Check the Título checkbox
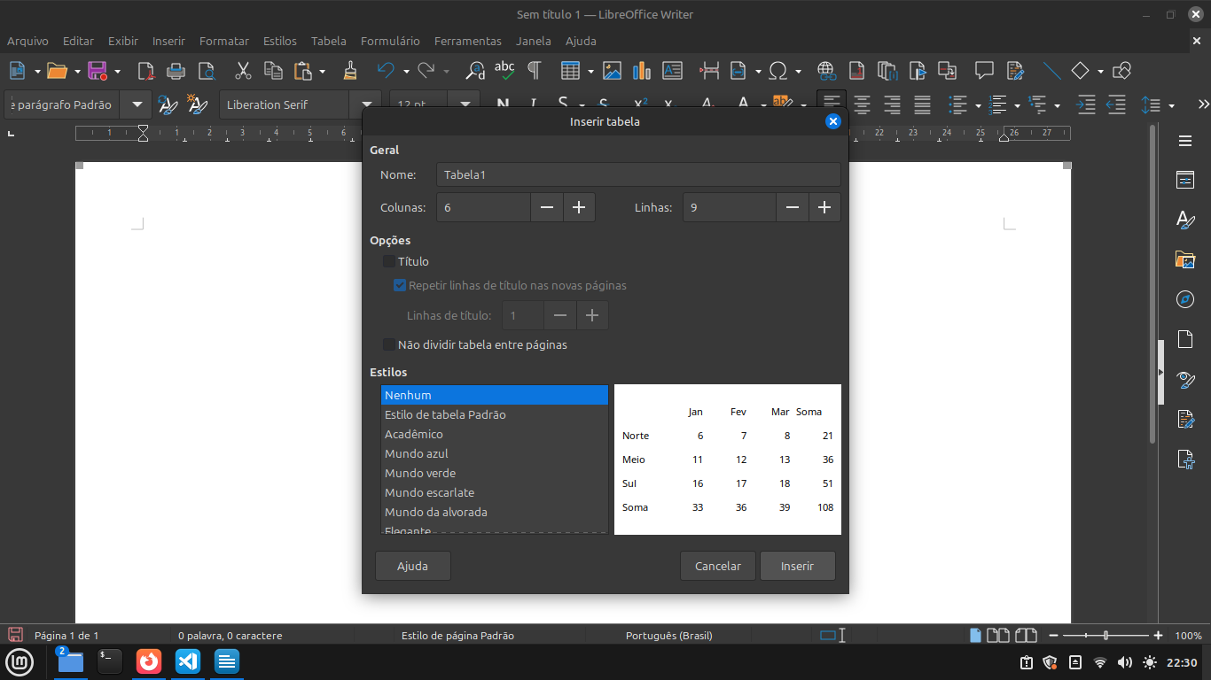 (x=389, y=261)
